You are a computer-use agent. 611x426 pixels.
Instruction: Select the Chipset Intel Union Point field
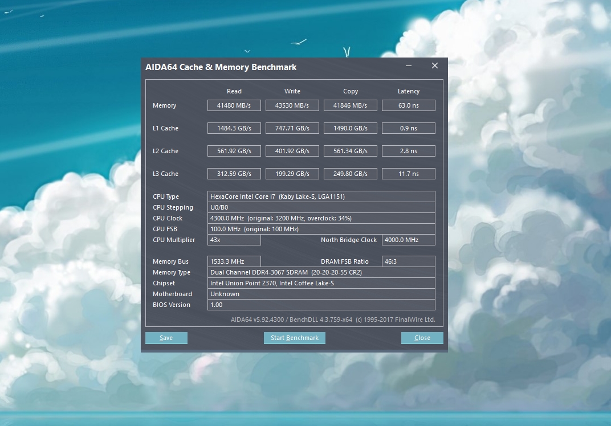[x=321, y=283]
